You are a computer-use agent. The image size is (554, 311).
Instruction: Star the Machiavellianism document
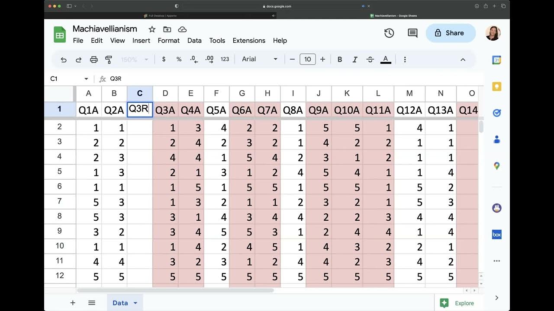point(152,29)
